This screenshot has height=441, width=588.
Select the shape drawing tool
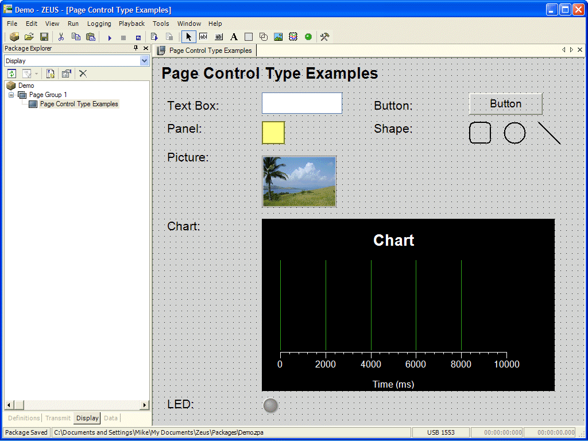click(x=264, y=37)
